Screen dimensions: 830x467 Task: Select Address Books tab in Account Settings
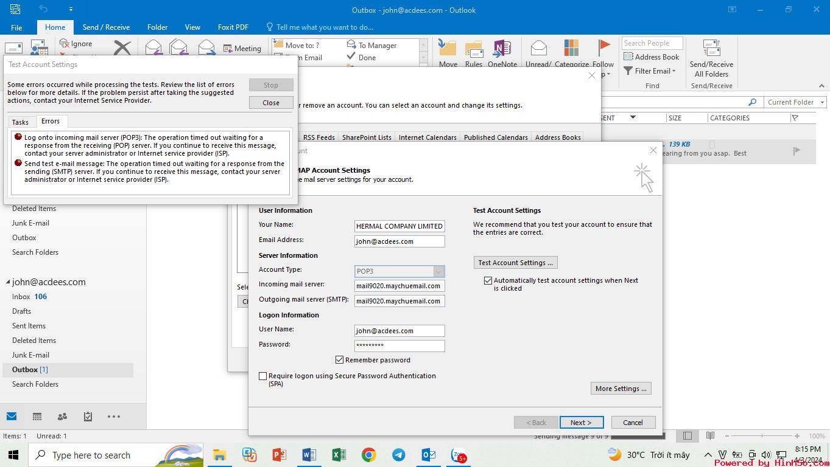(x=558, y=137)
